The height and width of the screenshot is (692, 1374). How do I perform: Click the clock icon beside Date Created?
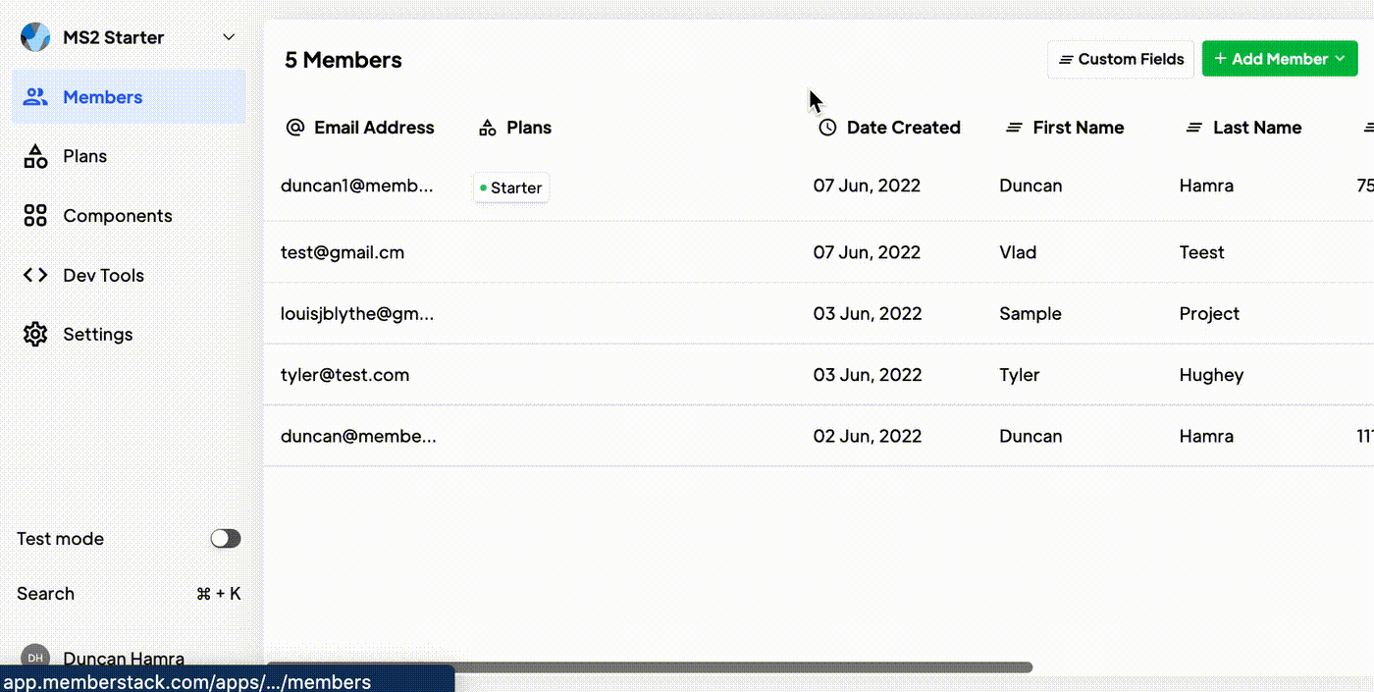coord(827,128)
